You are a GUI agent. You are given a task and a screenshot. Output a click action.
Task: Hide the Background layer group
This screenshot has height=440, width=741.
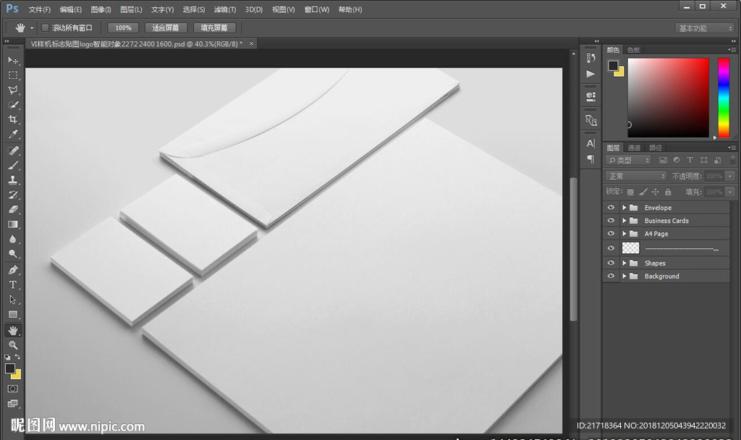point(611,276)
